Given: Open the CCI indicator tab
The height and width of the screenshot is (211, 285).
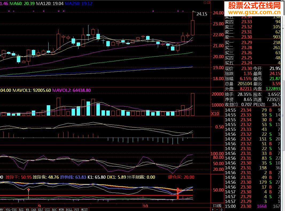Looking at the screenshot, I should coord(48,210).
